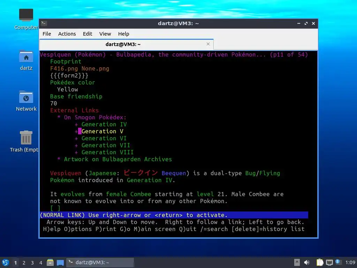
Task: Open the file manager taskbar icon
Action: (x=50, y=262)
